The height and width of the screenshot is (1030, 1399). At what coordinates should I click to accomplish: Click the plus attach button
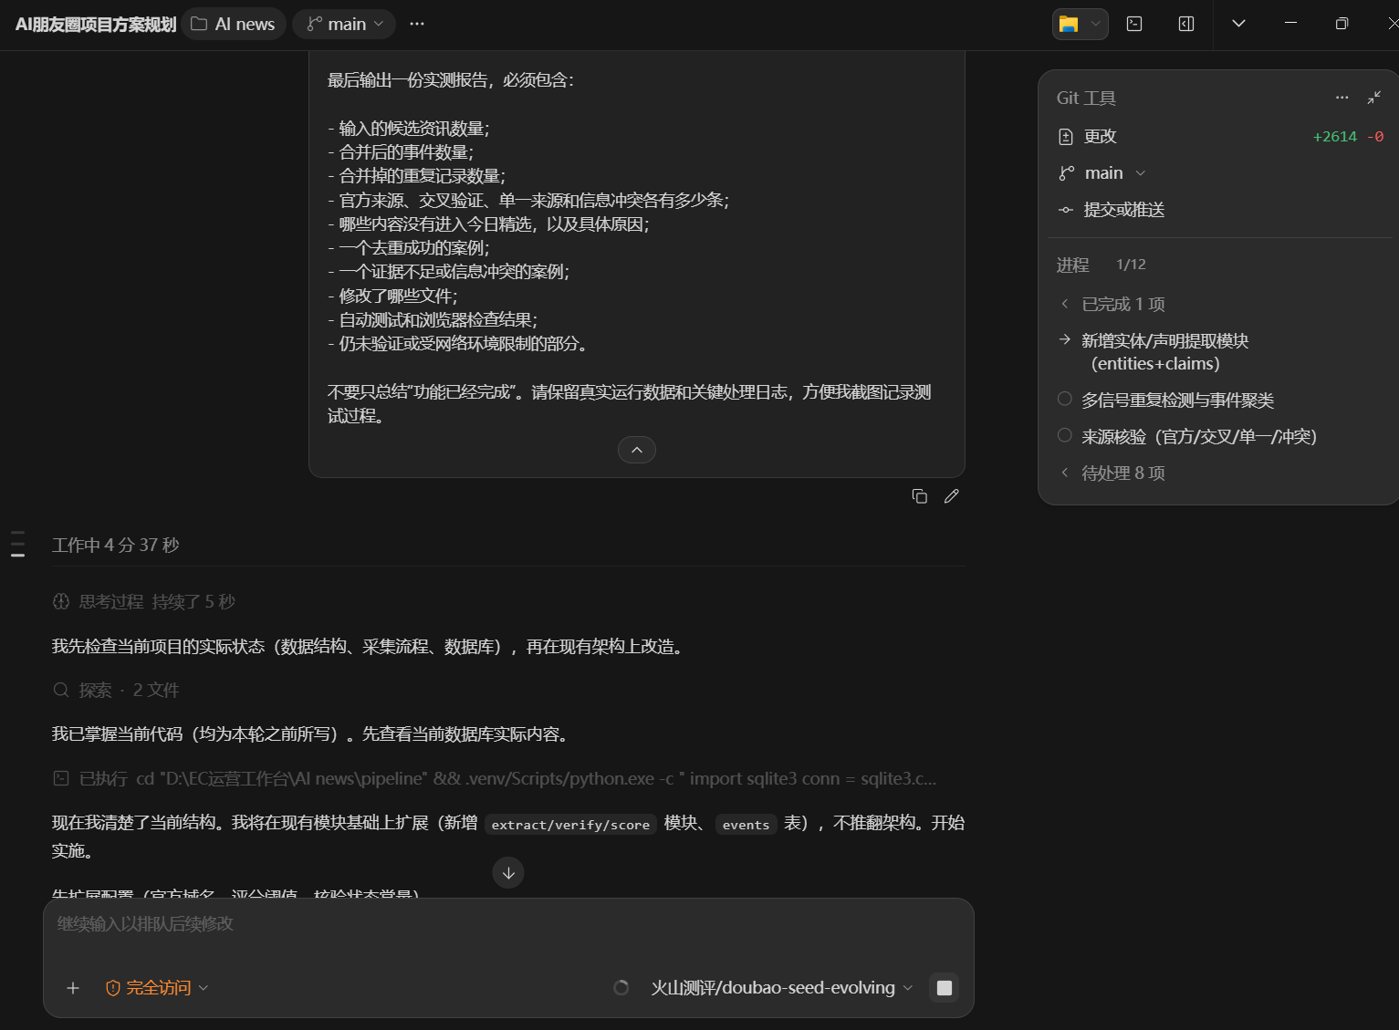(73, 988)
